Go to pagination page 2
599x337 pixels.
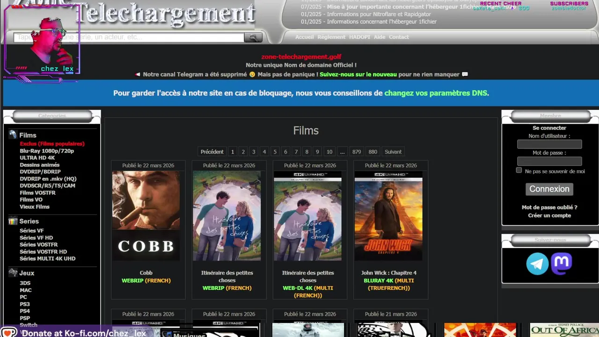(x=243, y=152)
